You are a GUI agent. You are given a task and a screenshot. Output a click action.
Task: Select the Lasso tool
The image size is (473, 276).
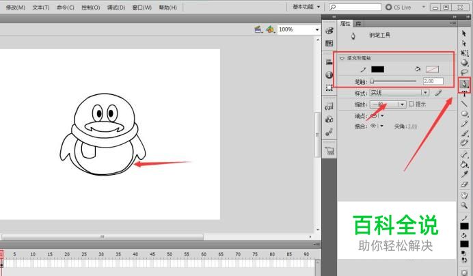(x=464, y=72)
